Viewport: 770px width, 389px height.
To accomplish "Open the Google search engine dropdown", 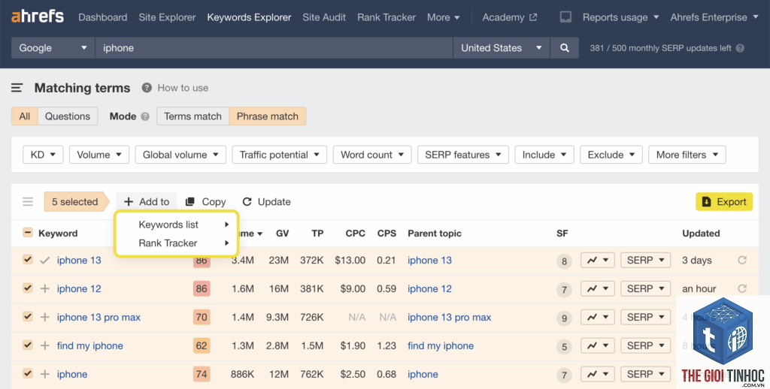I will click(x=53, y=48).
